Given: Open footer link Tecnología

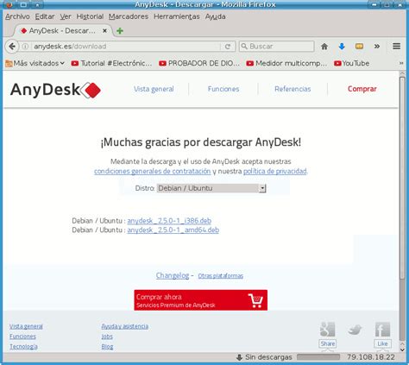Looking at the screenshot, I should (23, 347).
